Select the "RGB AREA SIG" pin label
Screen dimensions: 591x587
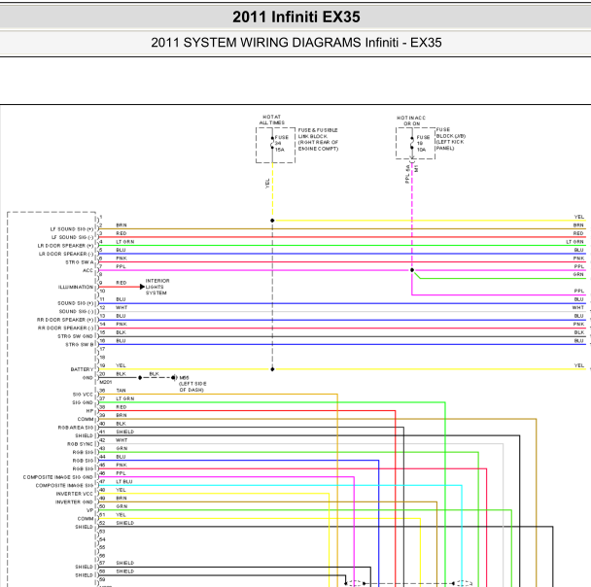(x=76, y=428)
